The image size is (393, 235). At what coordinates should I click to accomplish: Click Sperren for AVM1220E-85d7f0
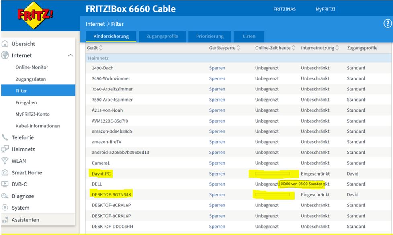(217, 121)
